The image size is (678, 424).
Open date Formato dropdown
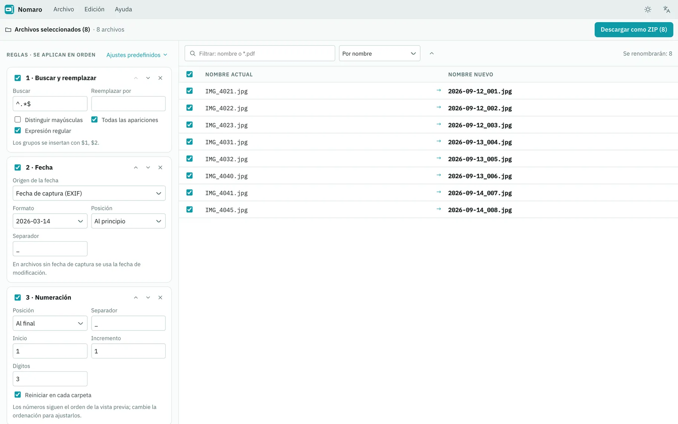click(x=50, y=221)
